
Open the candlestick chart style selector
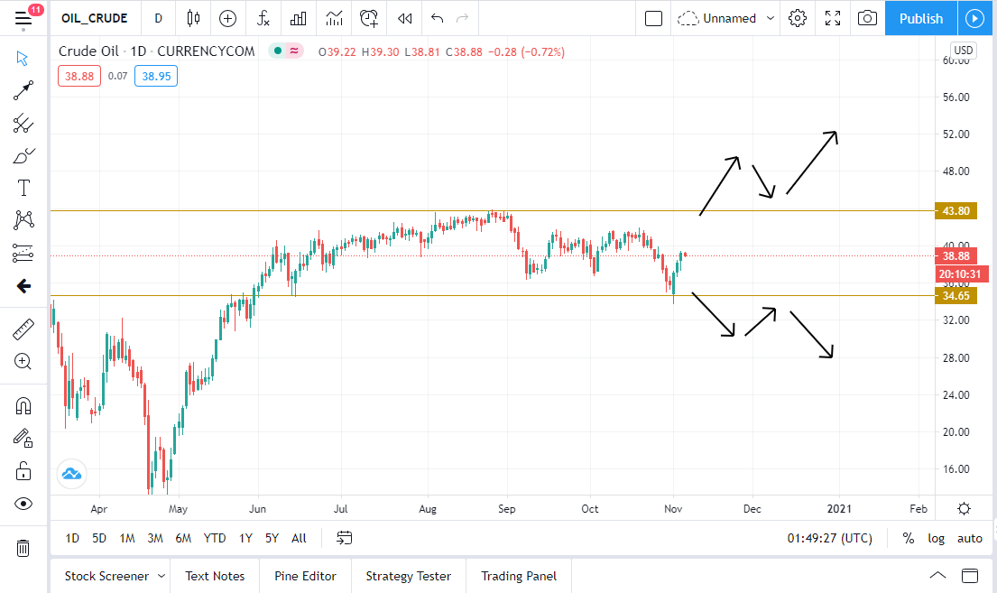pos(193,18)
